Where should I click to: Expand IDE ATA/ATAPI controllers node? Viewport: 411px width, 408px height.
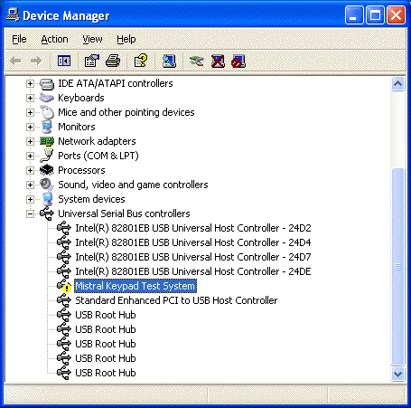coord(30,83)
